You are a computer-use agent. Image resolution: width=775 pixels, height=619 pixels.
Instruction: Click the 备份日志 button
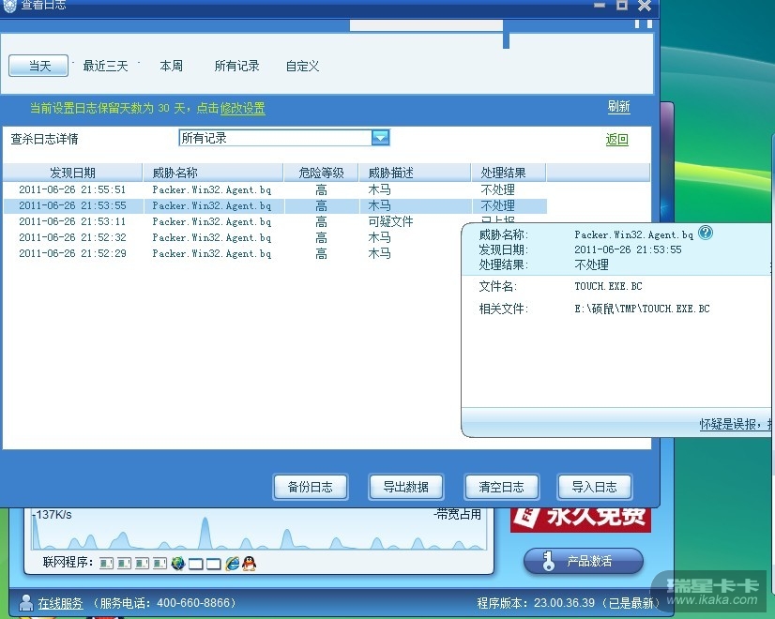[311, 487]
